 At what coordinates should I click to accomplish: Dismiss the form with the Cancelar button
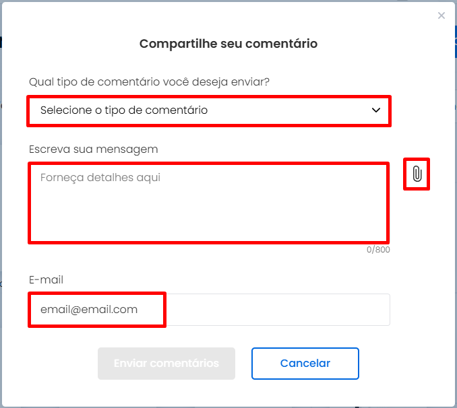click(x=305, y=363)
